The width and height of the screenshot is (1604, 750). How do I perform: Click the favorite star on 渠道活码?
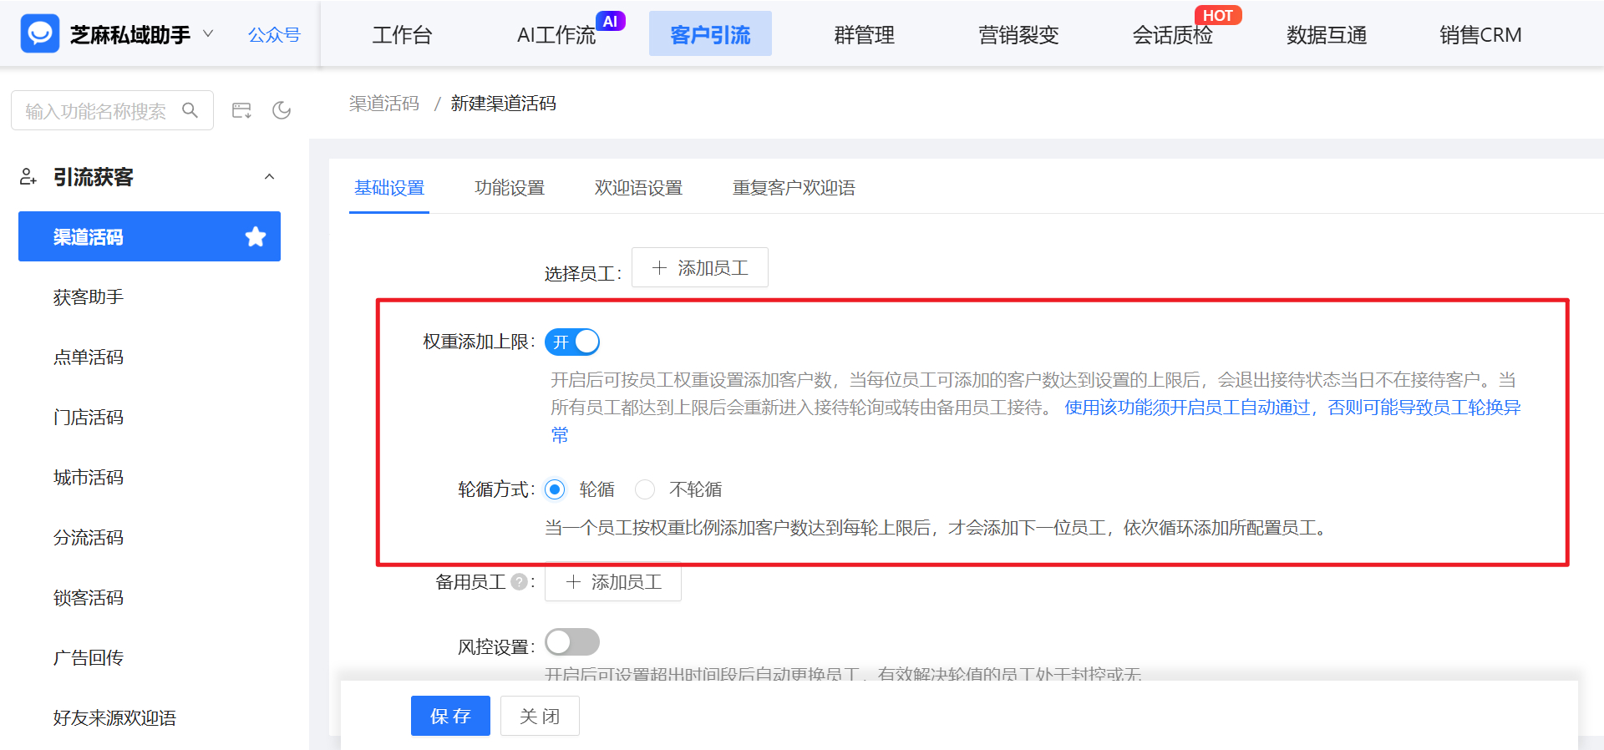[256, 236]
